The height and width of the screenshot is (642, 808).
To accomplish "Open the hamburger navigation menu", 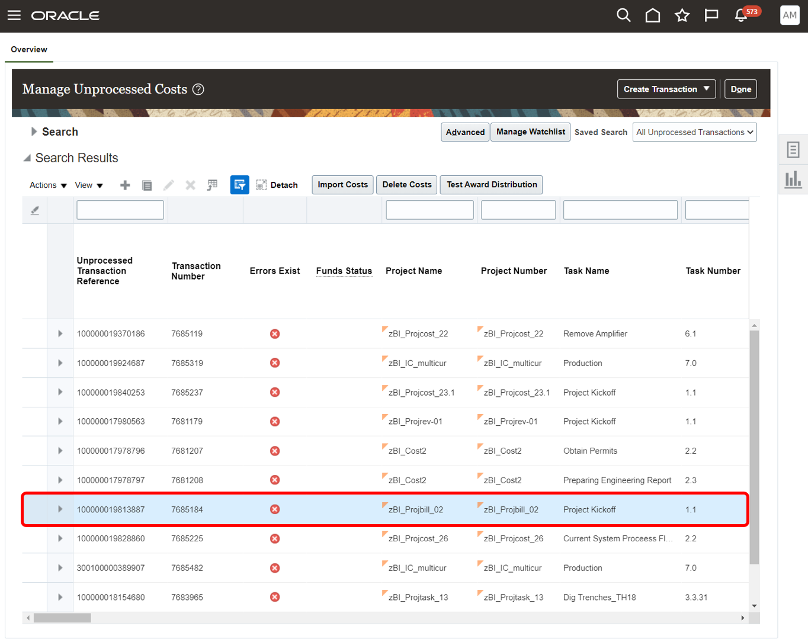I will coord(14,15).
